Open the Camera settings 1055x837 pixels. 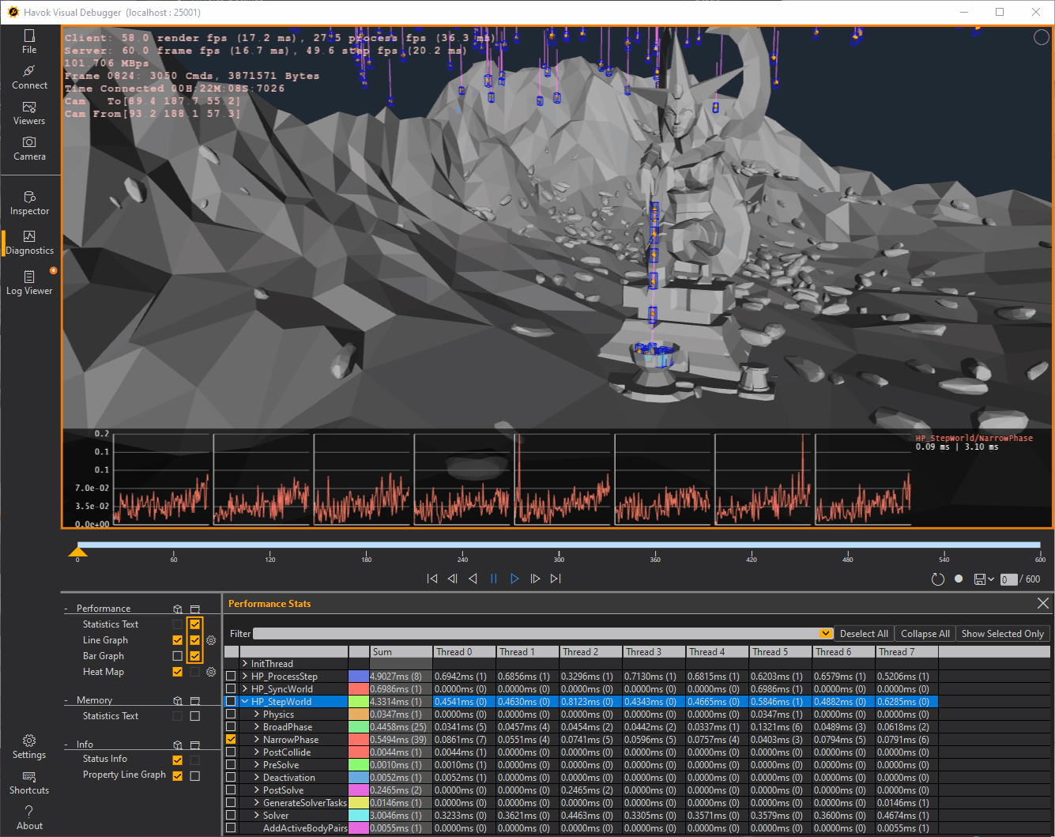pos(29,149)
